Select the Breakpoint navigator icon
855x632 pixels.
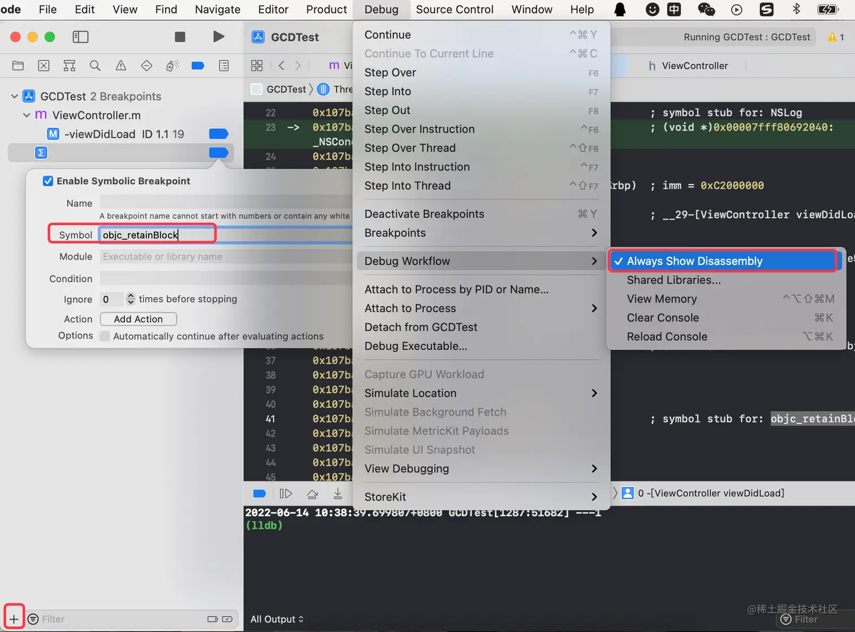[x=198, y=66]
